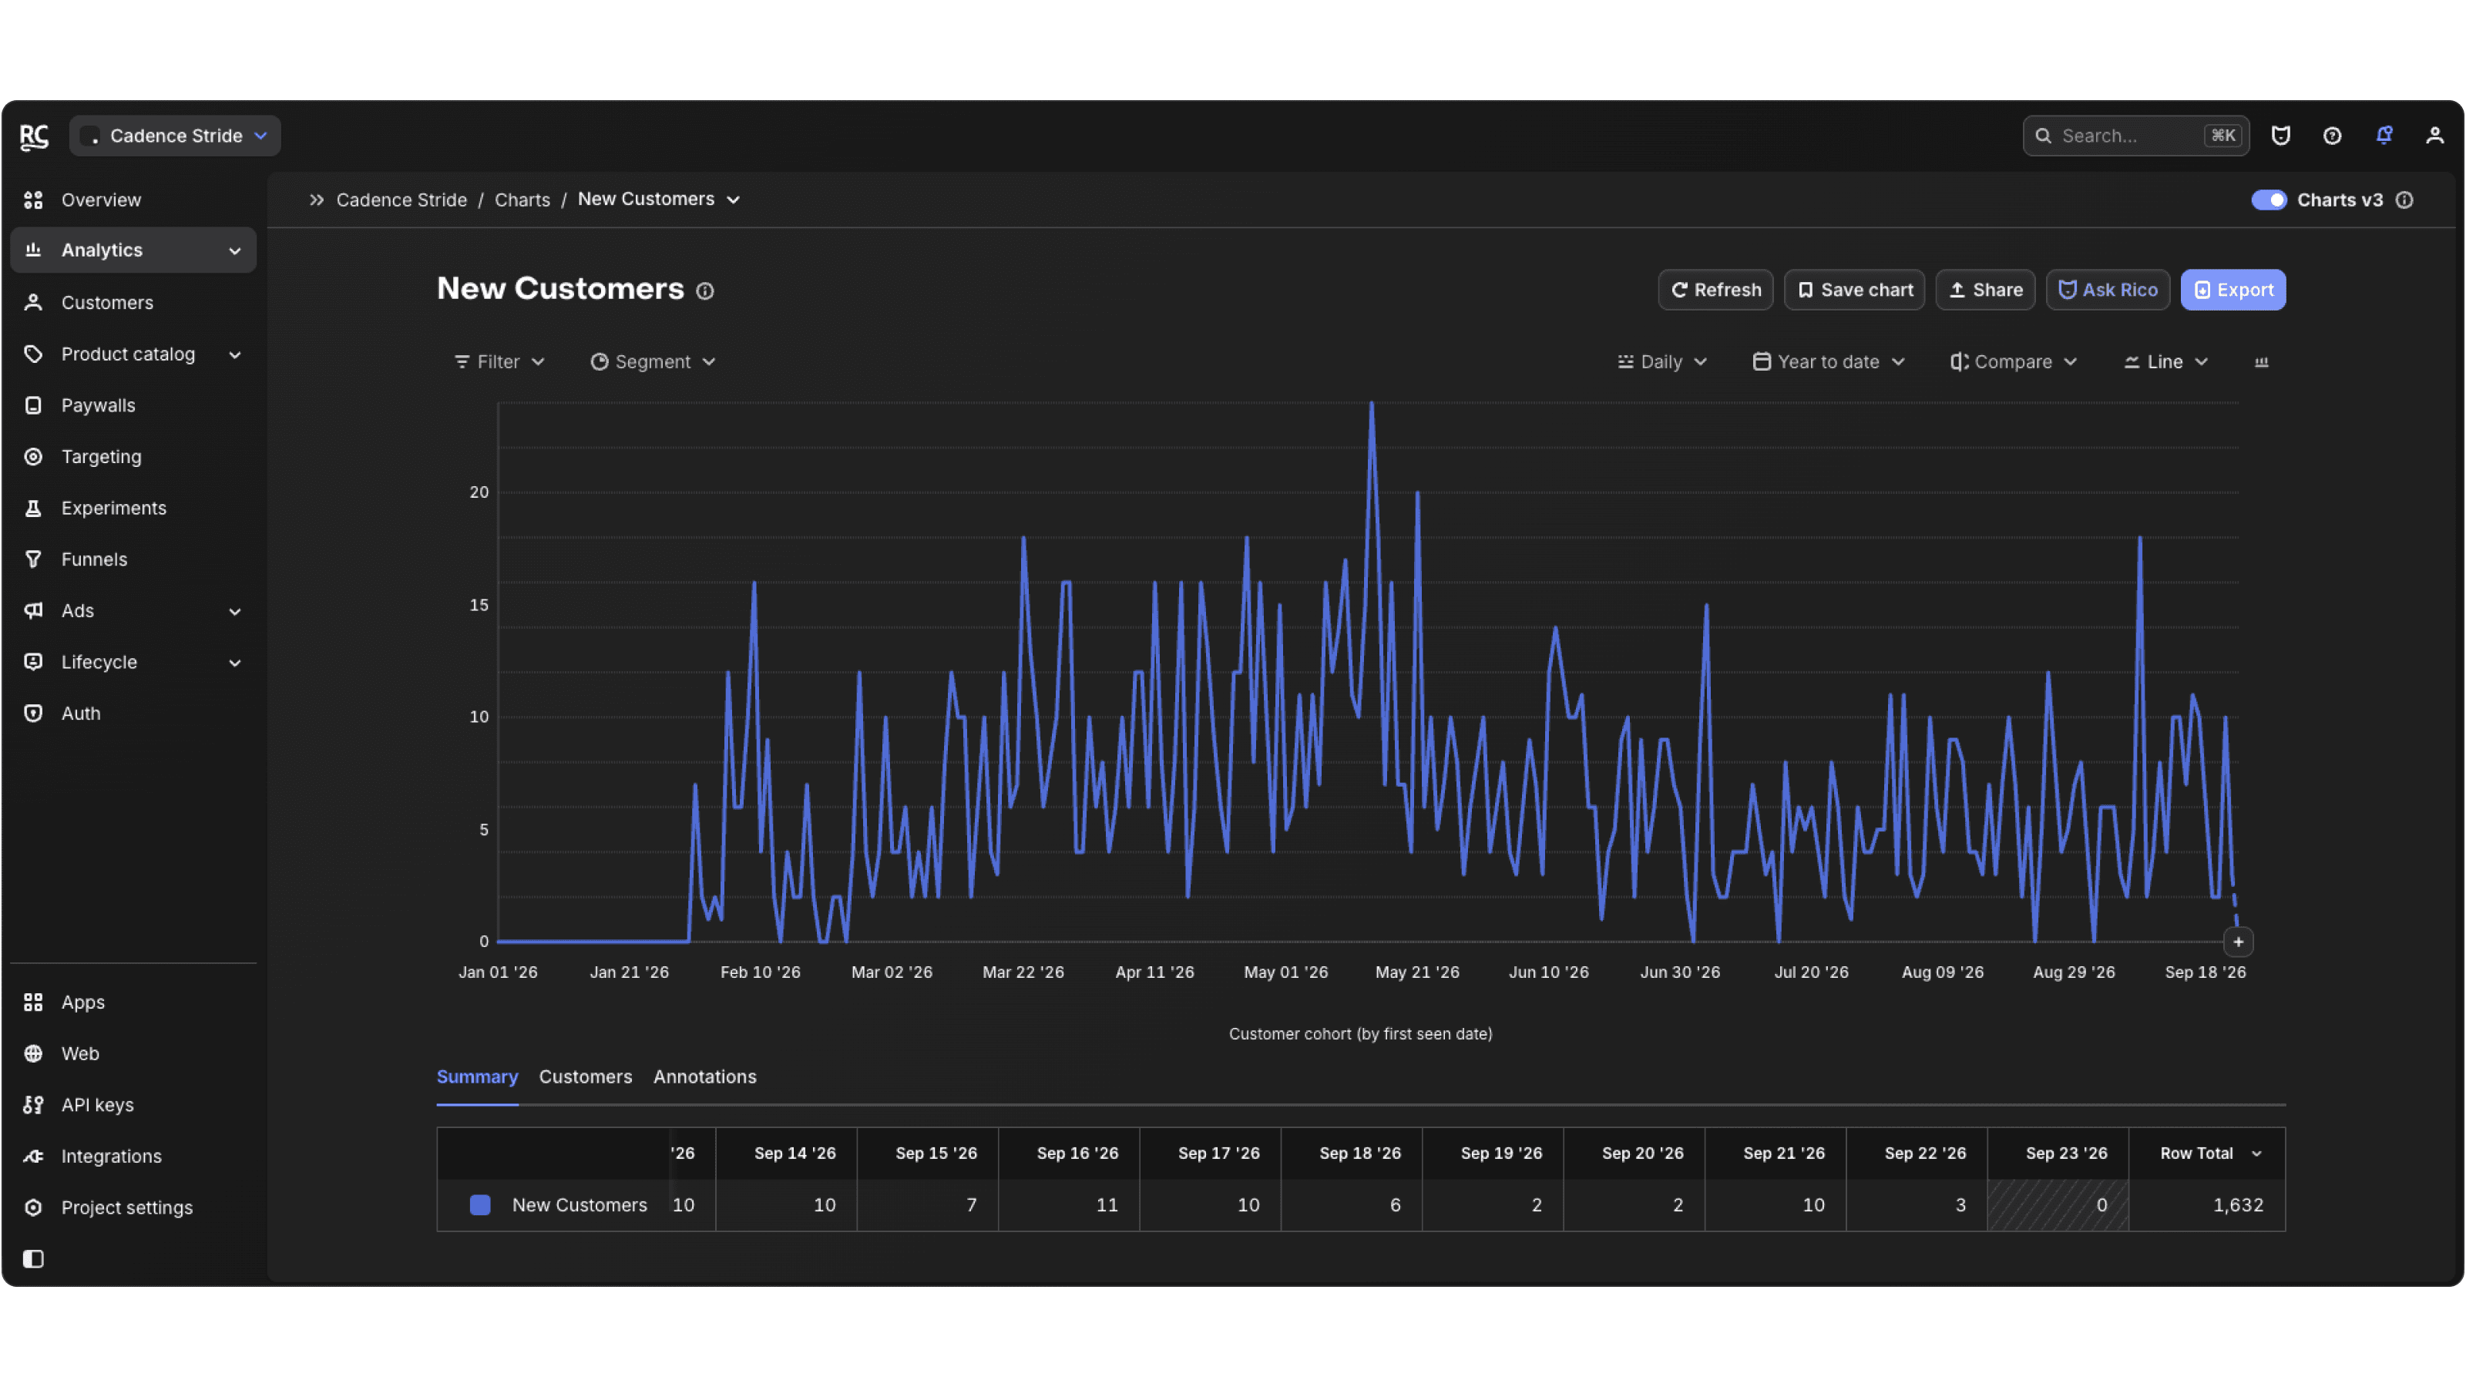Open the Year to date range dropdown
The width and height of the screenshot is (2466, 1387).
click(1829, 362)
